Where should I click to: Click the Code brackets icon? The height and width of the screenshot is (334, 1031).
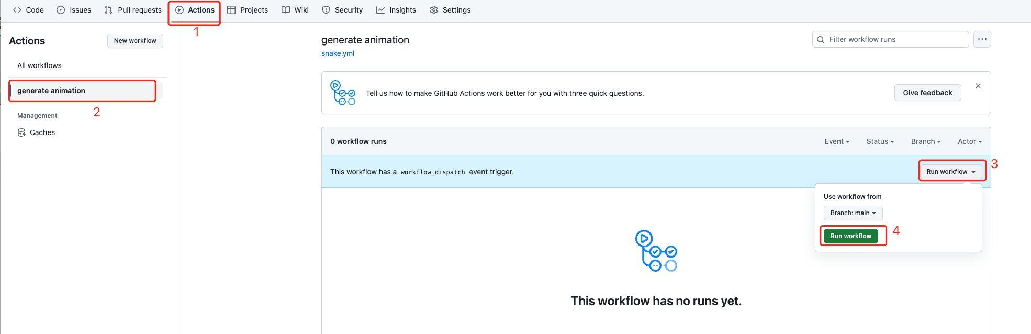coord(17,10)
